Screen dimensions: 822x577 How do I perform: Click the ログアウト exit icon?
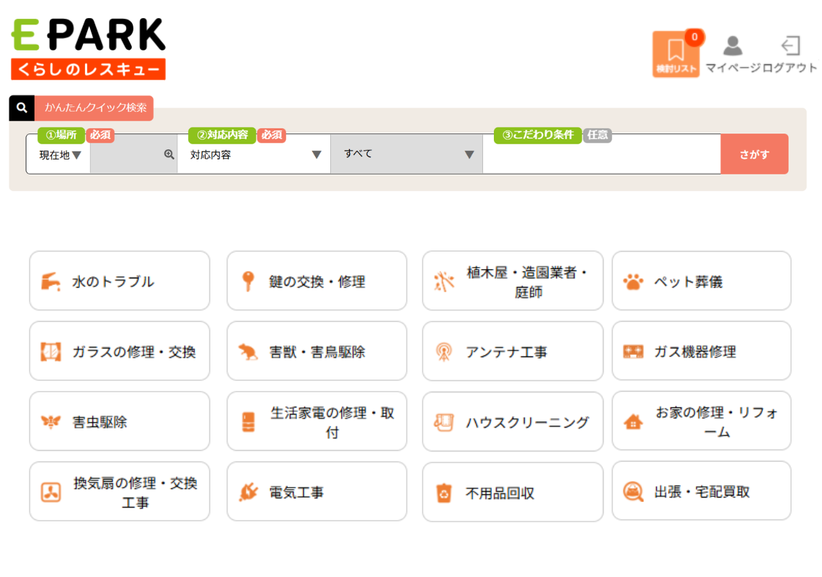tap(790, 47)
